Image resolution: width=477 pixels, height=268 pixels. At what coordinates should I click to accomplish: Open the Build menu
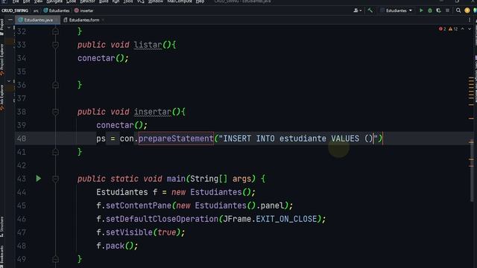pyautogui.click(x=104, y=1)
